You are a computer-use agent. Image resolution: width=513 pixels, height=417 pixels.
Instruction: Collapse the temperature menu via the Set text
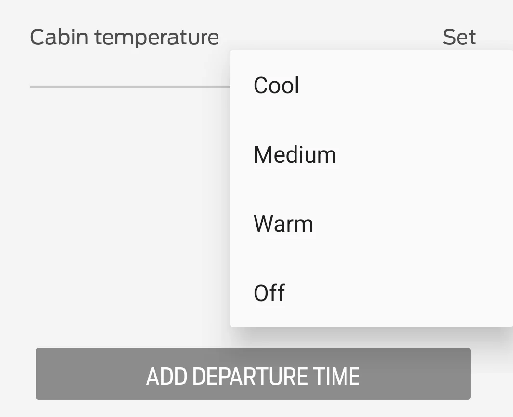click(459, 37)
